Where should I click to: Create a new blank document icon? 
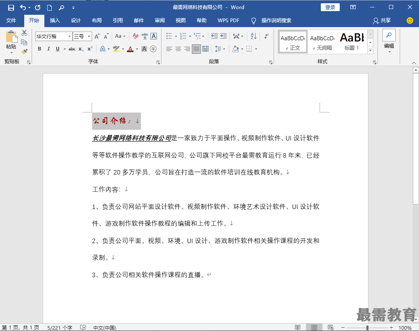[49, 7]
